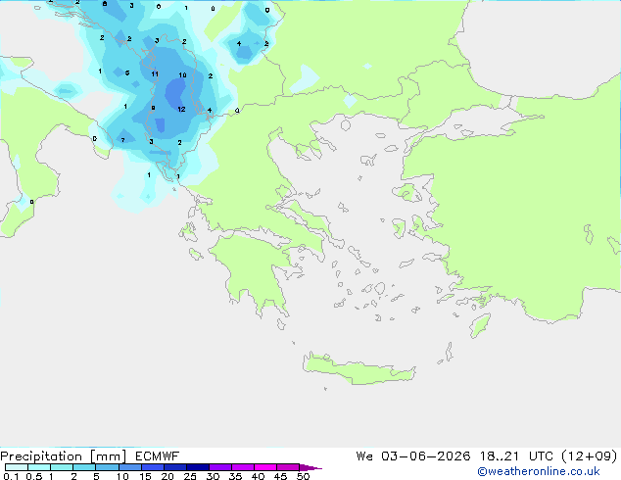The width and height of the screenshot is (621, 480).
Task: Click the date text 'We 03-06-2026'
Action: (x=413, y=456)
